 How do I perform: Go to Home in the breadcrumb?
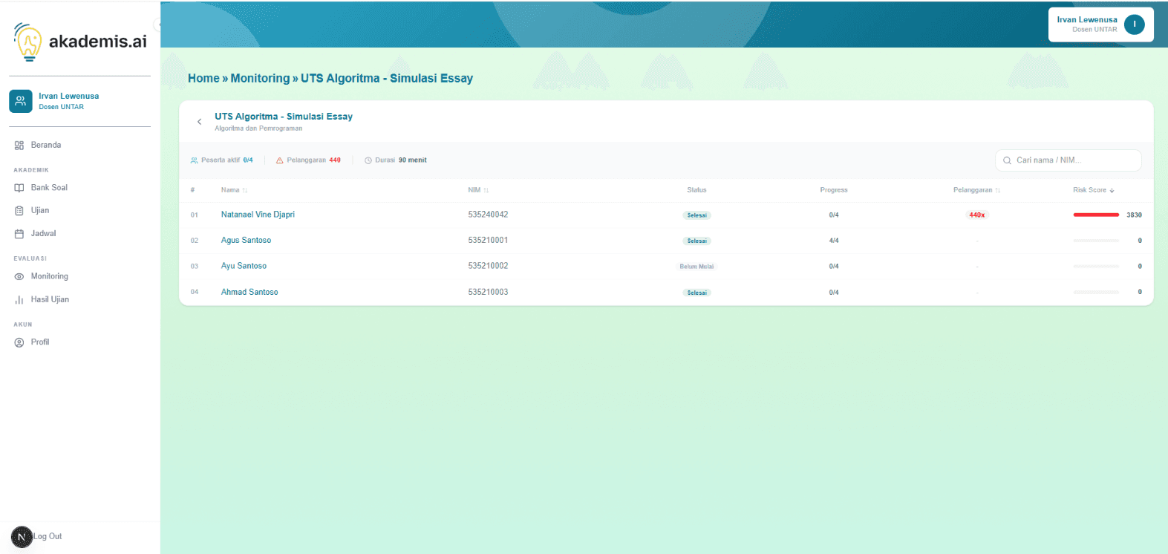(203, 78)
